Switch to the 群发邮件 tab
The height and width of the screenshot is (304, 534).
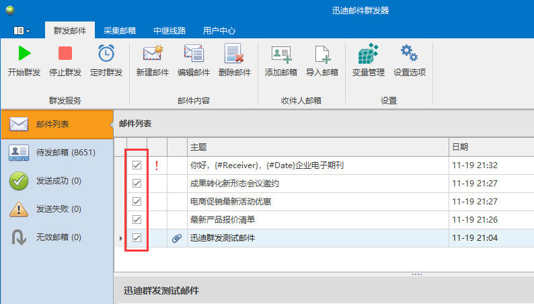[70, 31]
